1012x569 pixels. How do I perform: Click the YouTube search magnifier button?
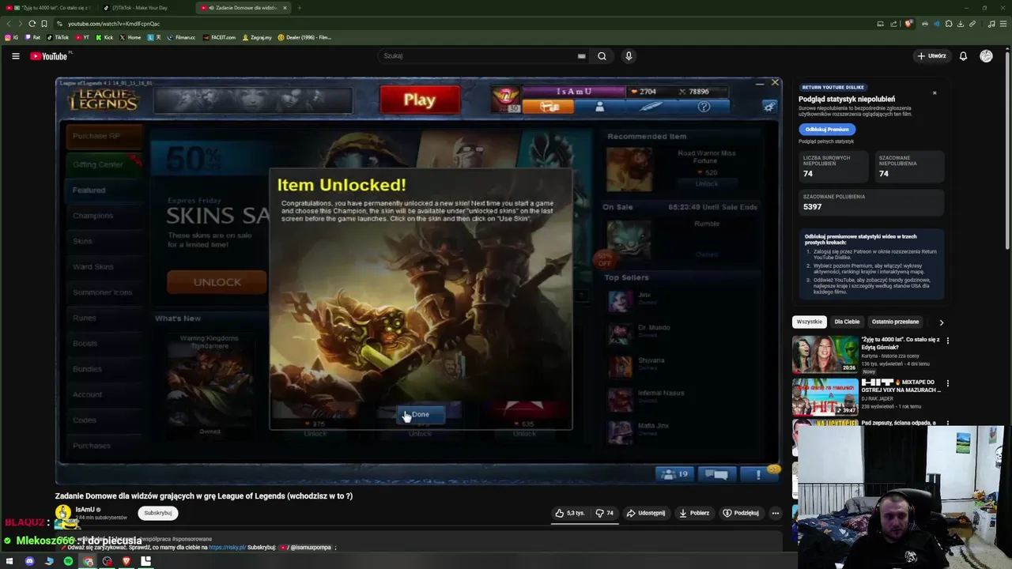602,56
